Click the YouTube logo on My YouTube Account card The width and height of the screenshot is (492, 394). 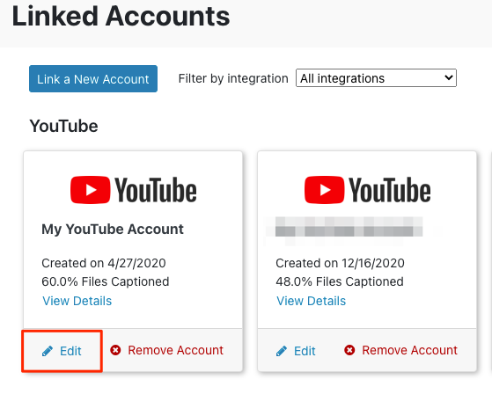point(134,190)
